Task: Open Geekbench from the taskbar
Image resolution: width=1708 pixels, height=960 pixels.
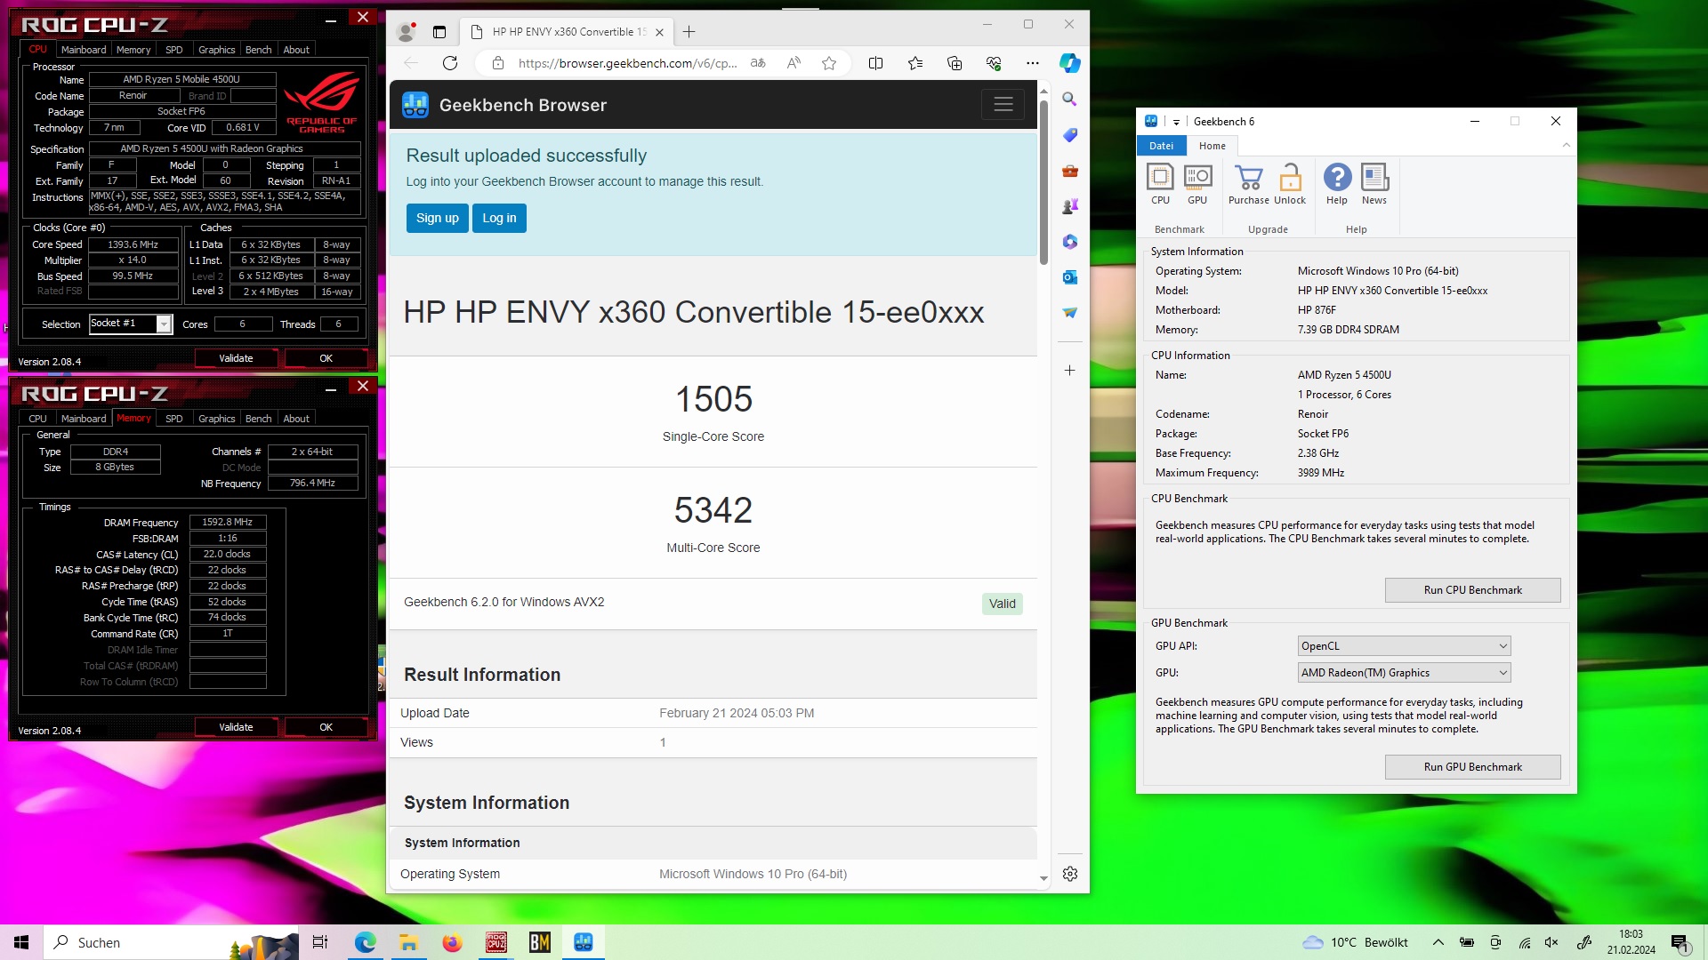Action: [x=584, y=942]
